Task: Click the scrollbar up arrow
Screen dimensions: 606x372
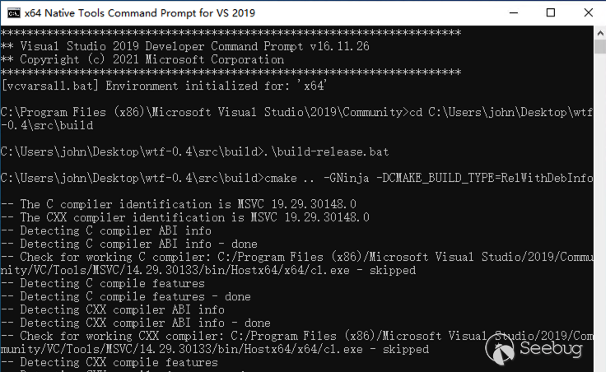Action: (600, 33)
